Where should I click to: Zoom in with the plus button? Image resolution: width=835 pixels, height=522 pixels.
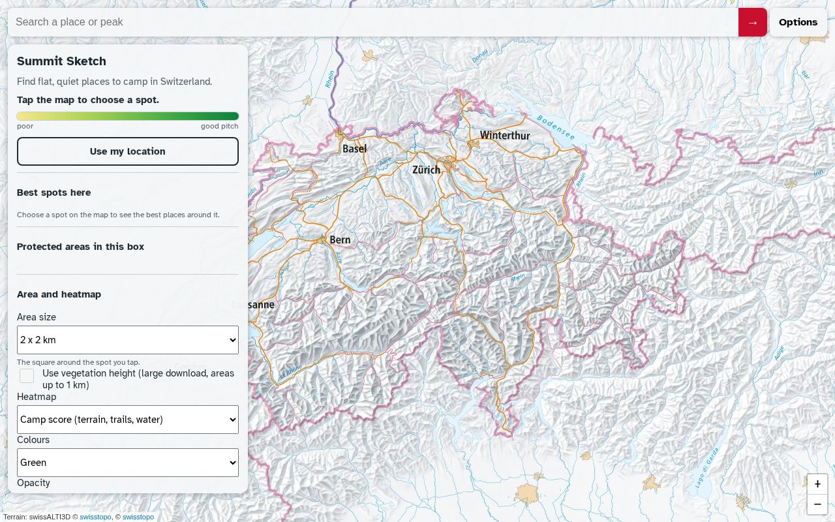[817, 484]
